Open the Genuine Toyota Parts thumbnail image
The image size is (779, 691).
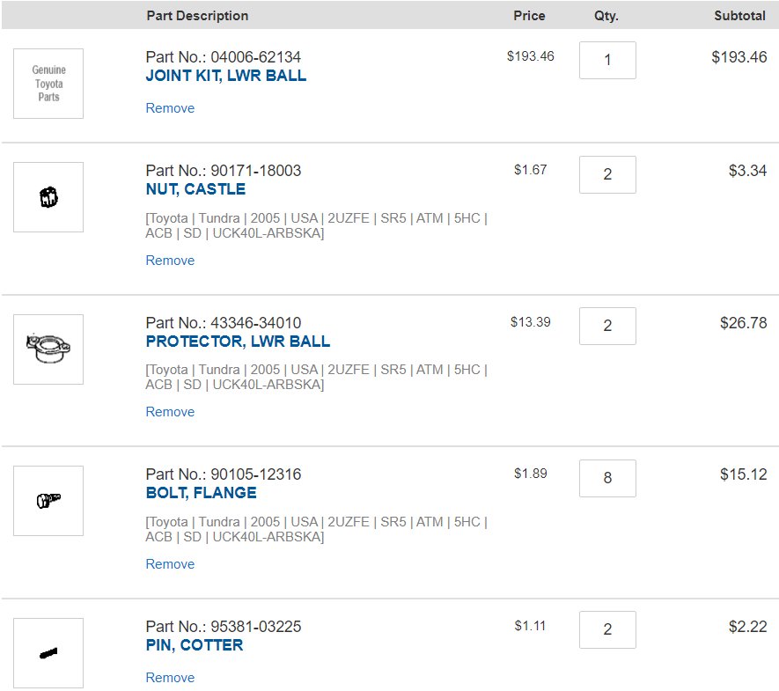48,84
